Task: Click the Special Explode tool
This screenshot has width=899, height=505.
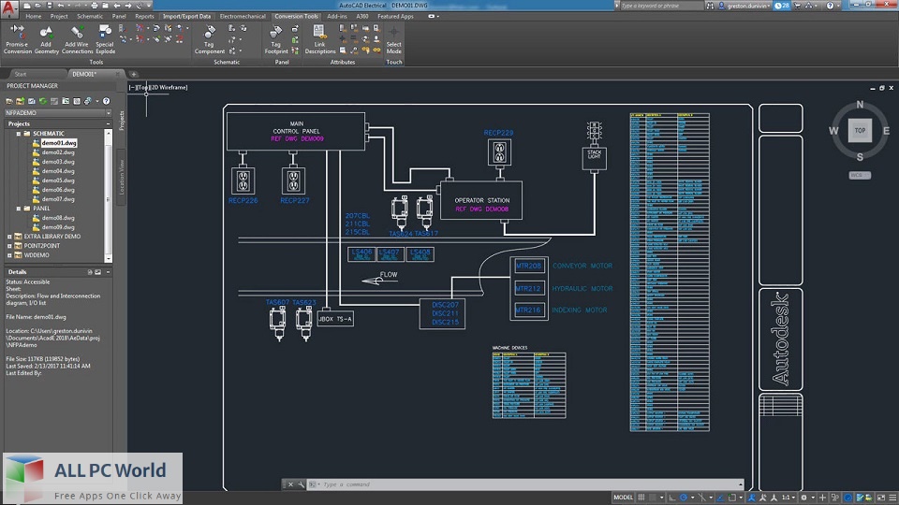Action: pos(105,39)
